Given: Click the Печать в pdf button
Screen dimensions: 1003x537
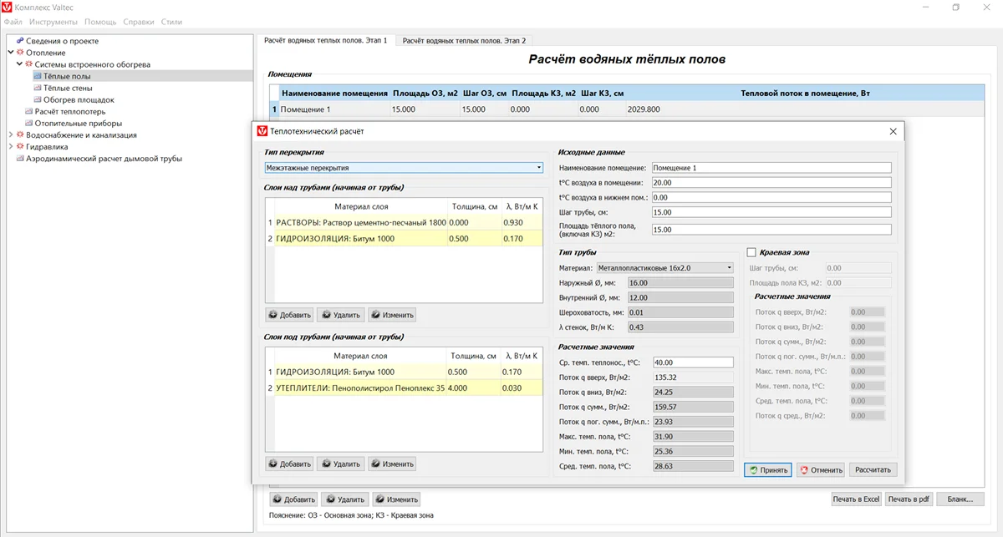Looking at the screenshot, I should tap(909, 499).
